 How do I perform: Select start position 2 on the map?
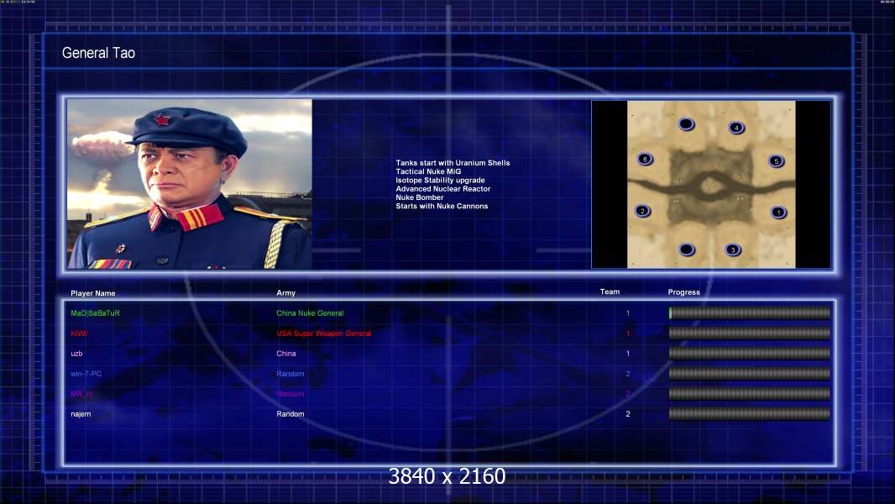[x=642, y=211]
